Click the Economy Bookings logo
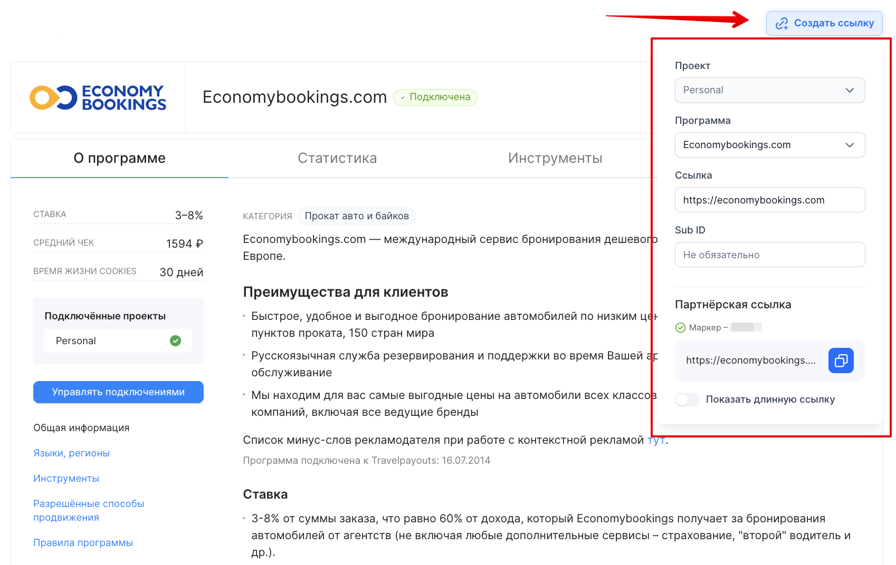 pos(98,98)
